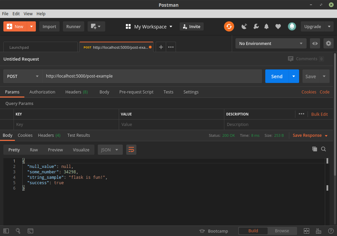Select the Launchpad tab
This screenshot has width=337, height=236.
(40, 47)
